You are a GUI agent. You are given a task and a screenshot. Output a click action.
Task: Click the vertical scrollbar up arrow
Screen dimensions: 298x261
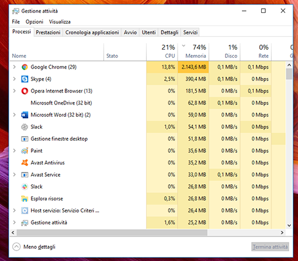point(289,65)
